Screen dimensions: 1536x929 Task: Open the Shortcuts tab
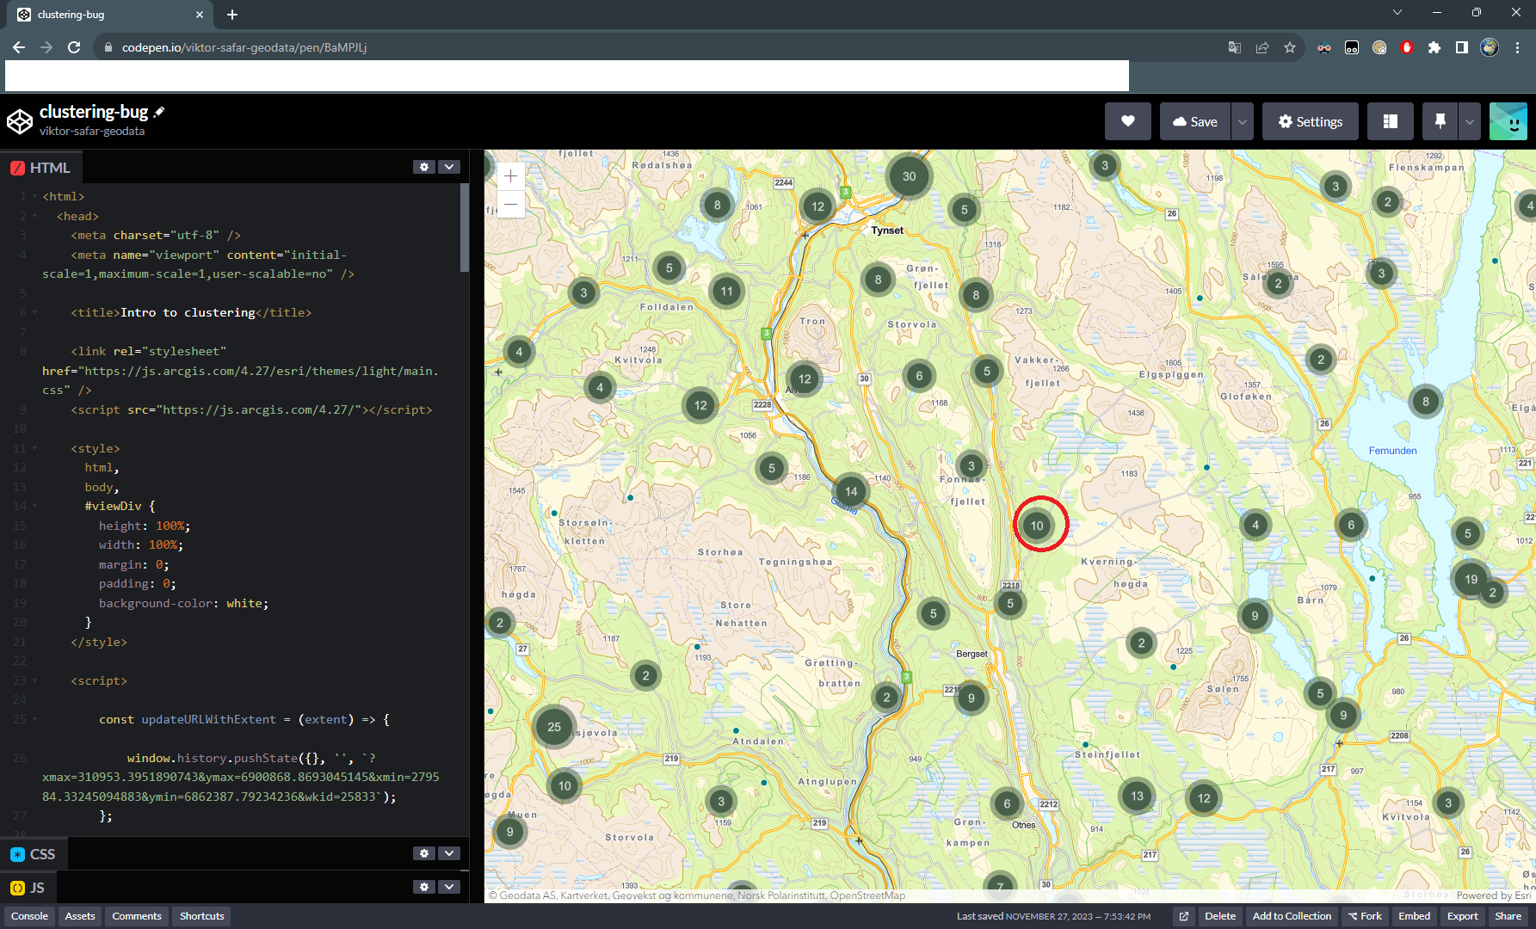click(200, 916)
